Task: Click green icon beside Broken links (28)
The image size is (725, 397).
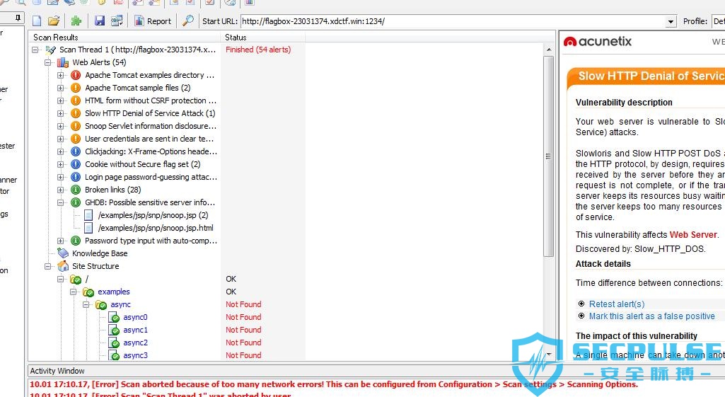Action: [x=76, y=190]
